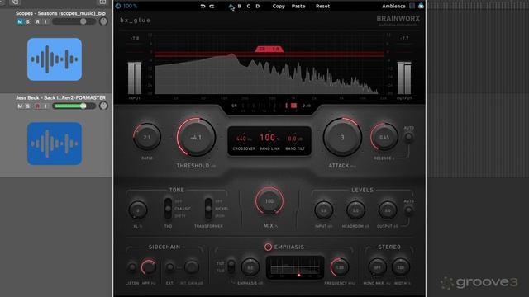This screenshot has height=297, width=529.
Task: Click the Int. Gain dB knob
Action: pos(191,267)
